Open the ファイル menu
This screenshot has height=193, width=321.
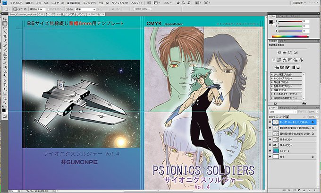[x=16, y=3]
